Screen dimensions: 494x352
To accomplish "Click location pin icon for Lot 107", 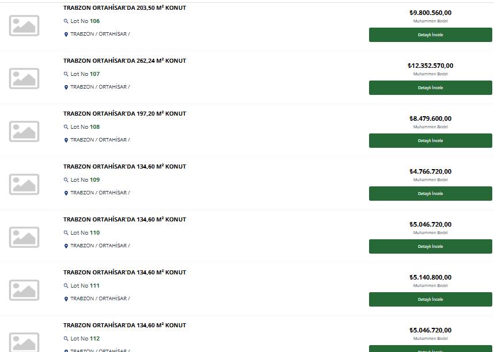I will pos(66,87).
